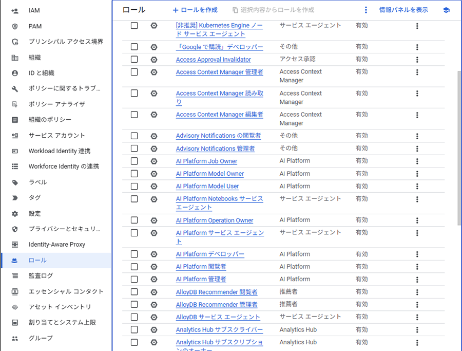Select the Access Approval Invalidator checkbox
Viewport: 462px width, 351px height.
coord(134,60)
